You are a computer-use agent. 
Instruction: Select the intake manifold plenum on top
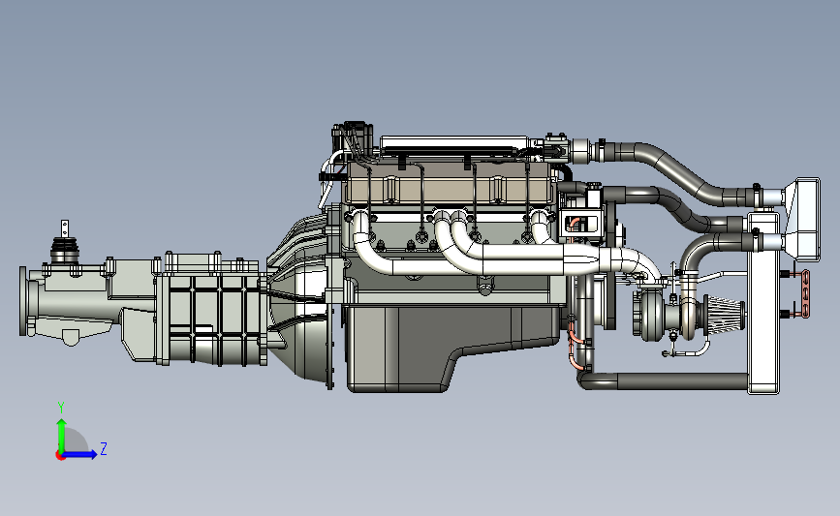[x=454, y=143]
